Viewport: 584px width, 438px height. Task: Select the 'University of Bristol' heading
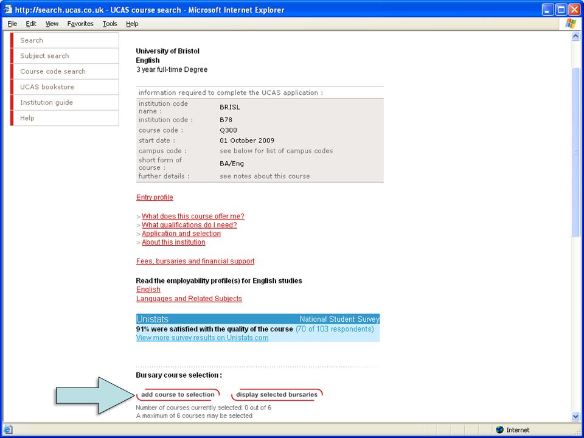[168, 51]
